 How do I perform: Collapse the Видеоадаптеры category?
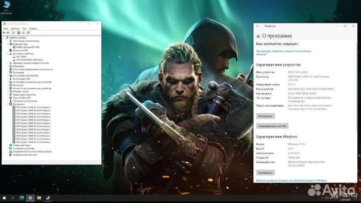tap(8, 44)
